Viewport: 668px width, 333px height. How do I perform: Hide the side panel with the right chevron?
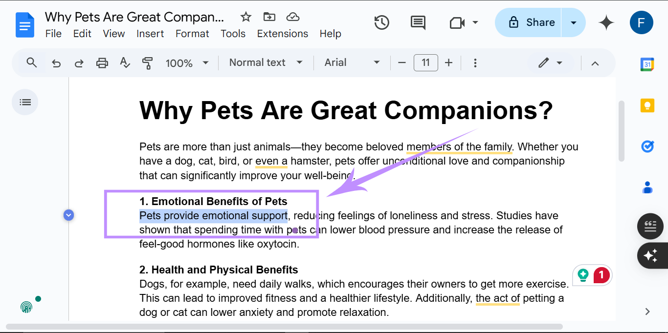click(x=647, y=312)
